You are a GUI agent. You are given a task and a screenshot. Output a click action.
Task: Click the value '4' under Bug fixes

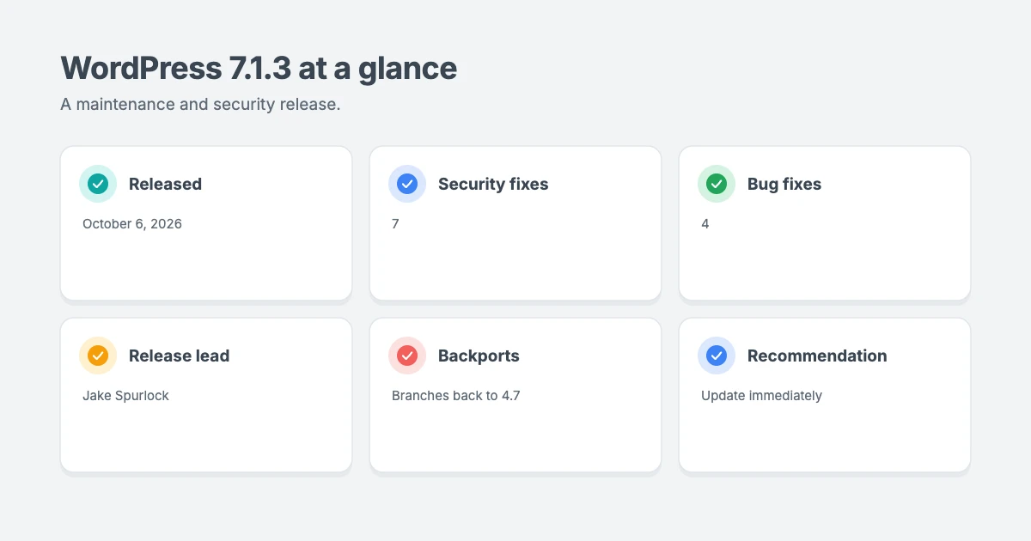(x=705, y=224)
